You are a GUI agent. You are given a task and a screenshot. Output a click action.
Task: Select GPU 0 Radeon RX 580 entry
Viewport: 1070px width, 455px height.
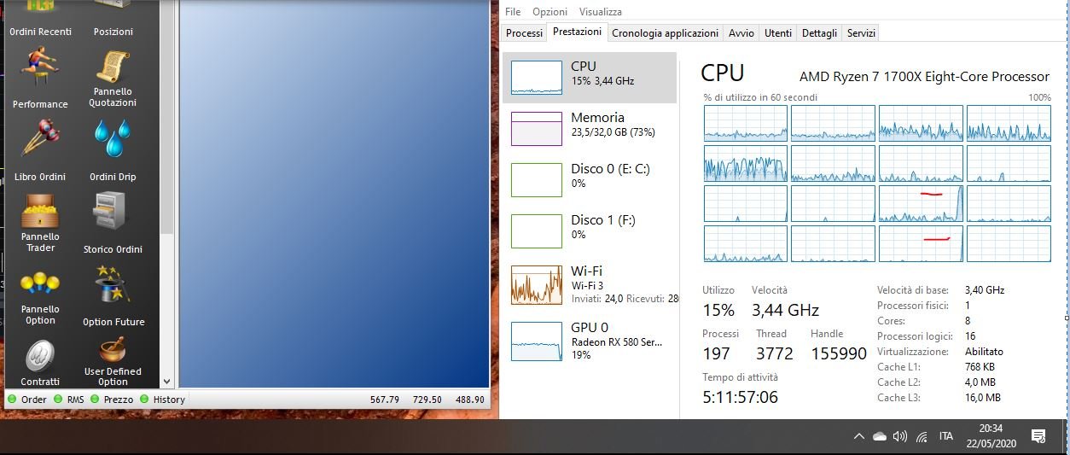click(x=589, y=341)
